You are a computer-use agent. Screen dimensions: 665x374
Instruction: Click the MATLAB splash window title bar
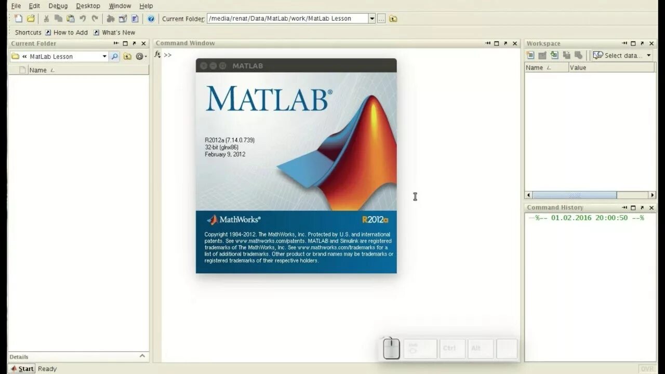pyautogui.click(x=296, y=65)
